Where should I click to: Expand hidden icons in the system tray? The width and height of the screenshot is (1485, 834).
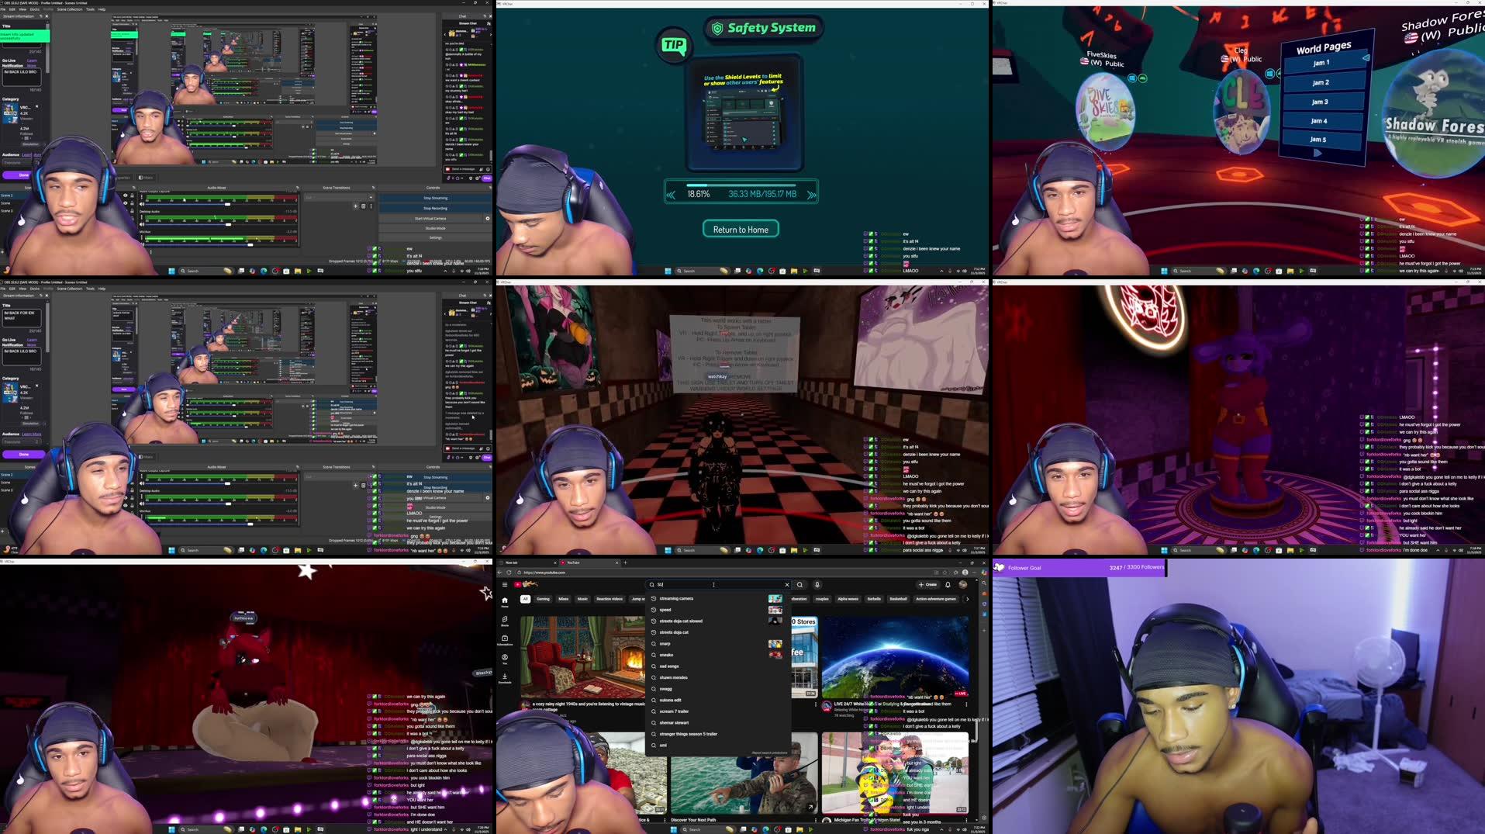[x=942, y=829]
